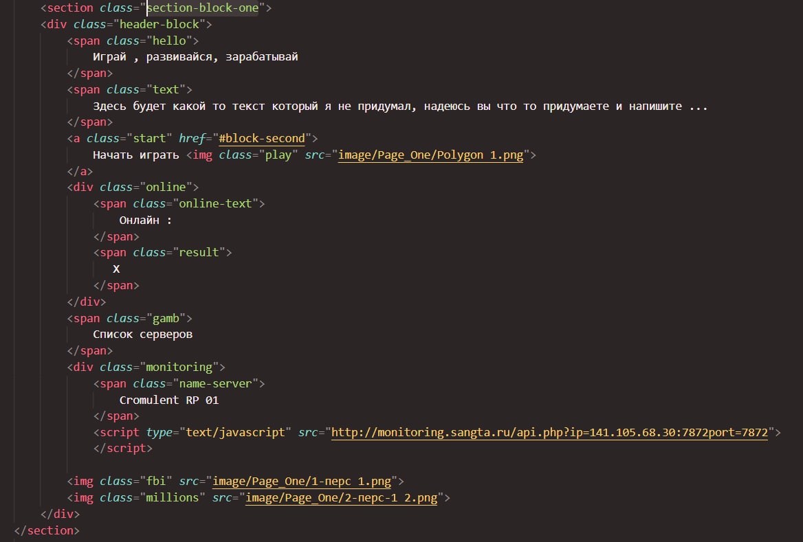
Task: Click the text "Начать играть"
Action: [135, 155]
